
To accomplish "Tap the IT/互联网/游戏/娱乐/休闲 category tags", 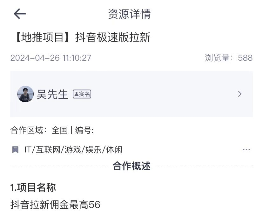I will pos(73,150).
